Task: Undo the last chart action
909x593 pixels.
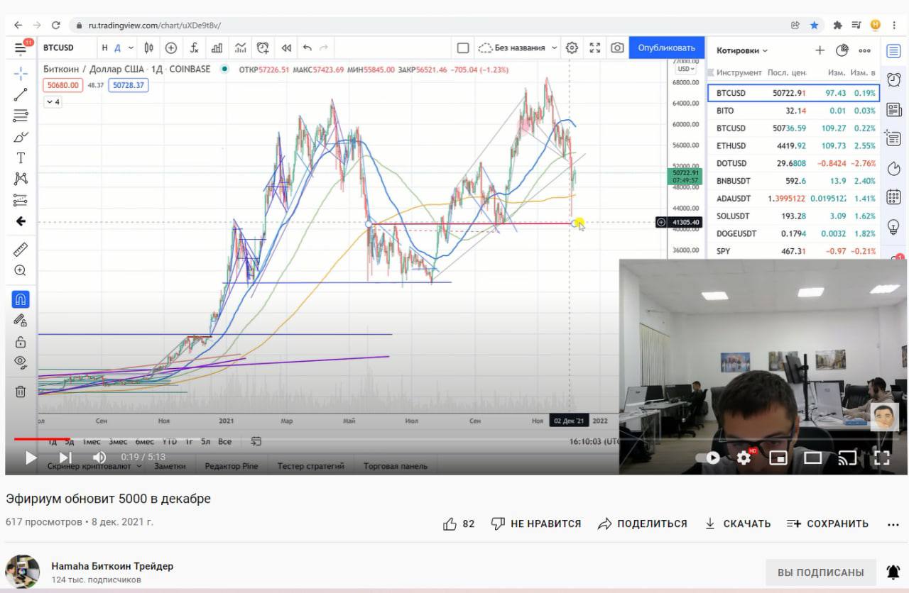Action: [x=307, y=48]
